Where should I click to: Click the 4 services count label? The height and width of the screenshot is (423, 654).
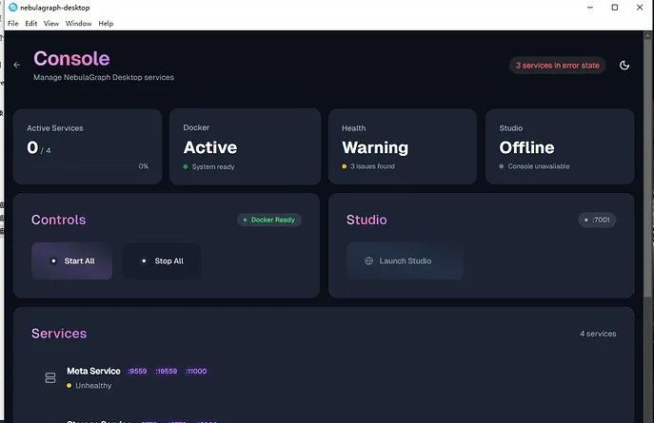tap(598, 334)
